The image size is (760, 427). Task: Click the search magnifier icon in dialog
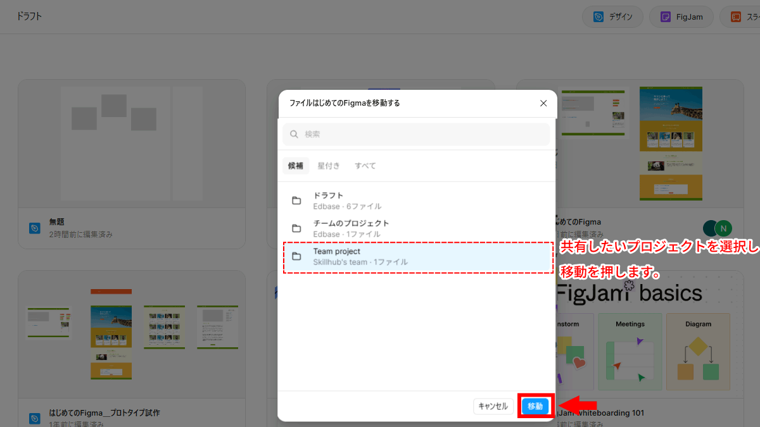point(294,134)
